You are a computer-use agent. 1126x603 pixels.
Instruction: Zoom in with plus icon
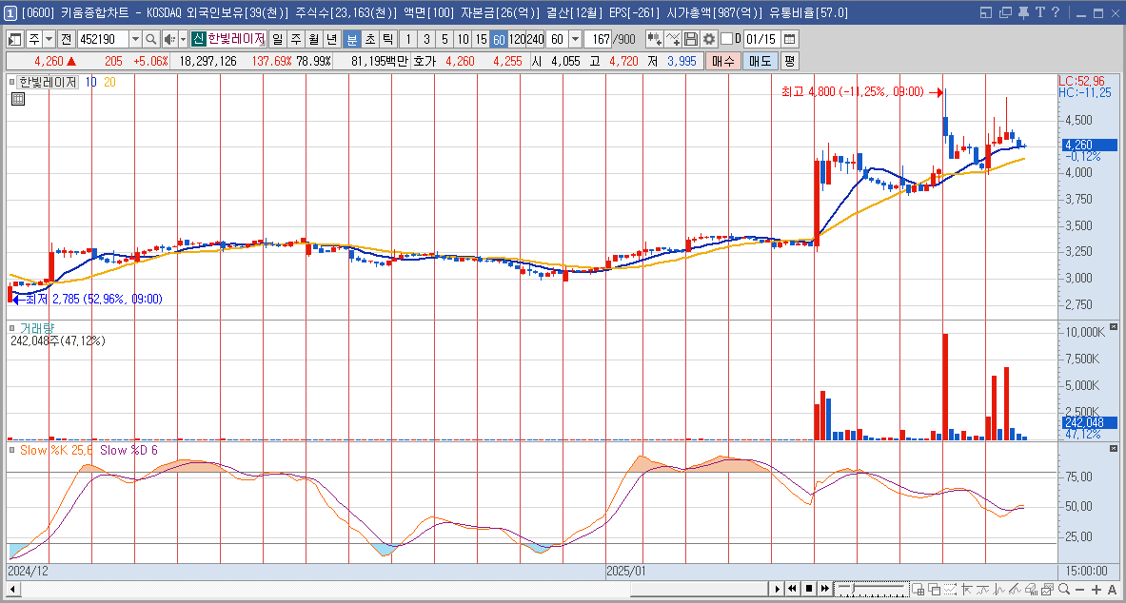tap(1096, 590)
